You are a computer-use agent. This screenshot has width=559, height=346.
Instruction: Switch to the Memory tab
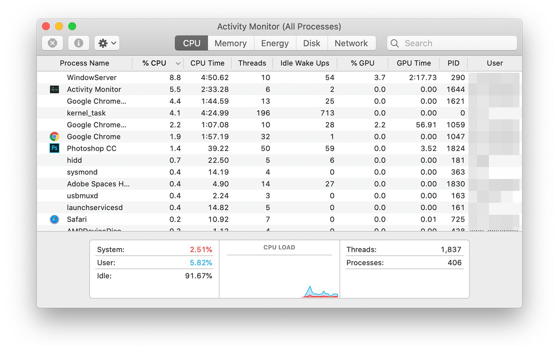[x=230, y=43]
